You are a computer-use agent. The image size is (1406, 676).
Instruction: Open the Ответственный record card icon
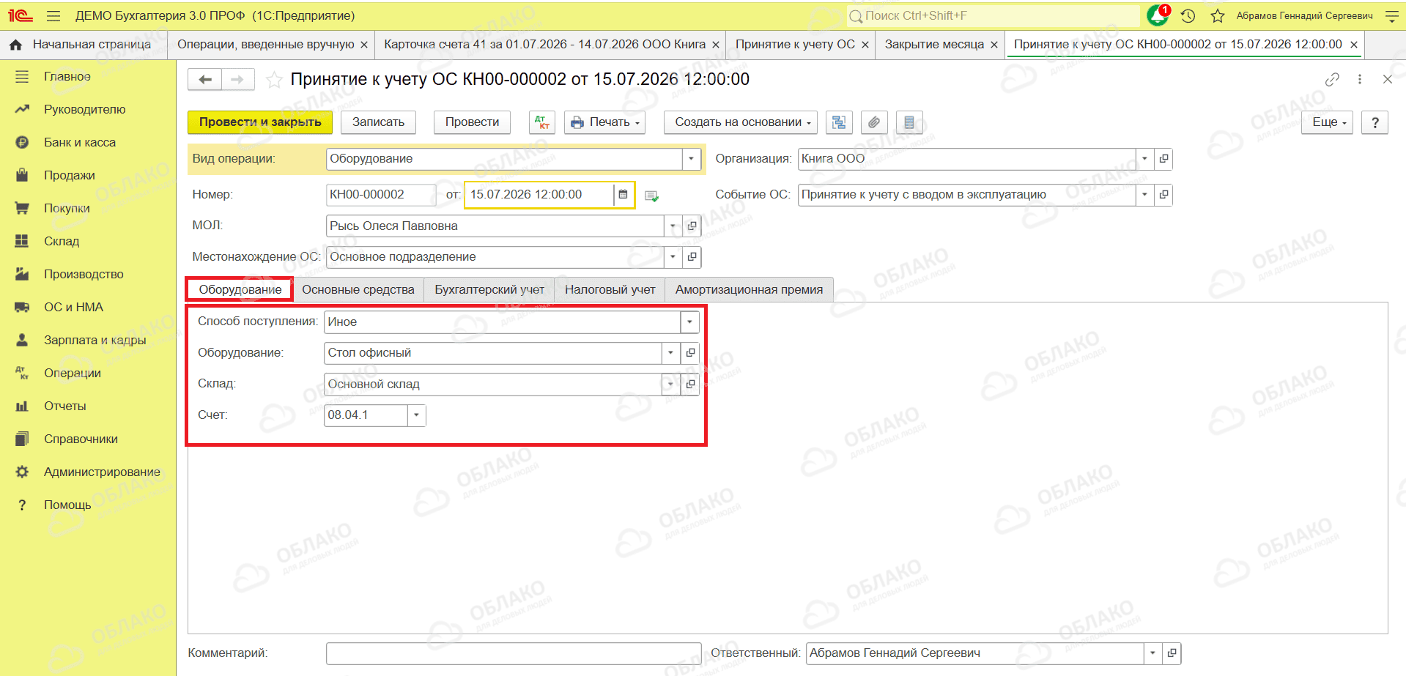(1172, 653)
